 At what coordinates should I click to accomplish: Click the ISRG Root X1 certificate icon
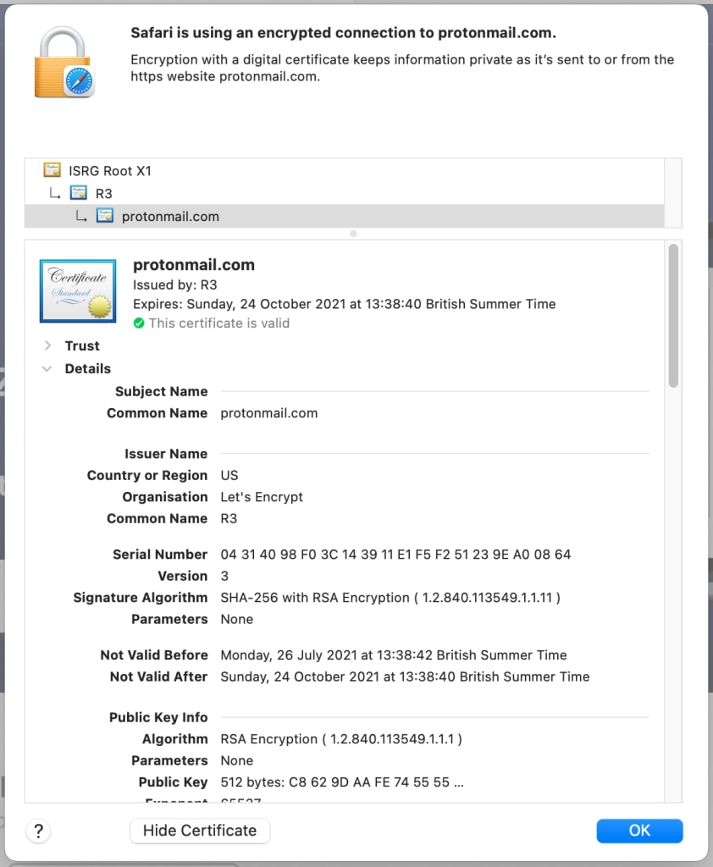point(52,169)
